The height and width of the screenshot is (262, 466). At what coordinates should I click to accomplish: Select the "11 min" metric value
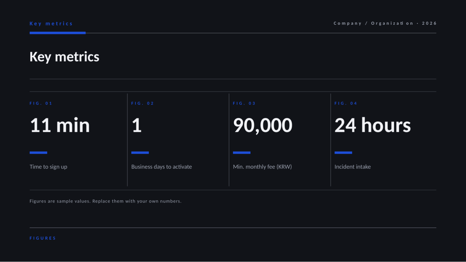coord(60,125)
